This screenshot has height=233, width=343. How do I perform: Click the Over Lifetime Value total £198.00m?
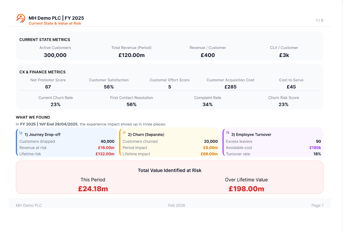tap(246, 189)
